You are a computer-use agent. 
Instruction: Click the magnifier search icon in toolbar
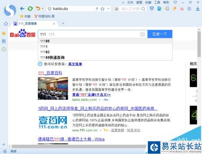tap(143, 9)
